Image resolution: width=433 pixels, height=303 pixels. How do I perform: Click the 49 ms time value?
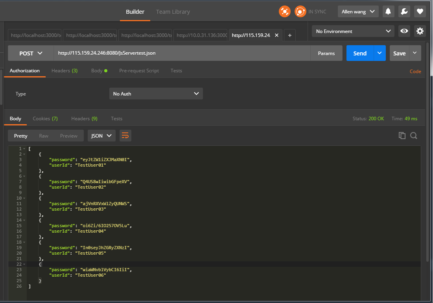click(411, 119)
